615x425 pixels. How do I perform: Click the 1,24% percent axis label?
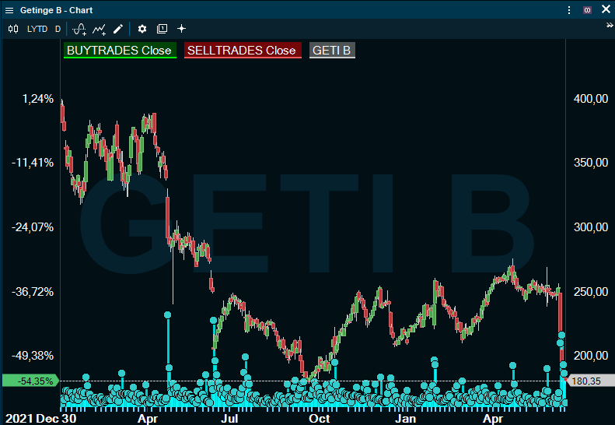[37, 99]
